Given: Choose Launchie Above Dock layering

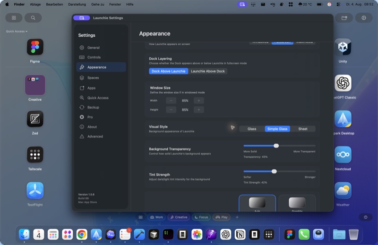Looking at the screenshot, I should click(207, 71).
